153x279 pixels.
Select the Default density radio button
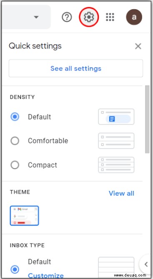(x=15, y=117)
